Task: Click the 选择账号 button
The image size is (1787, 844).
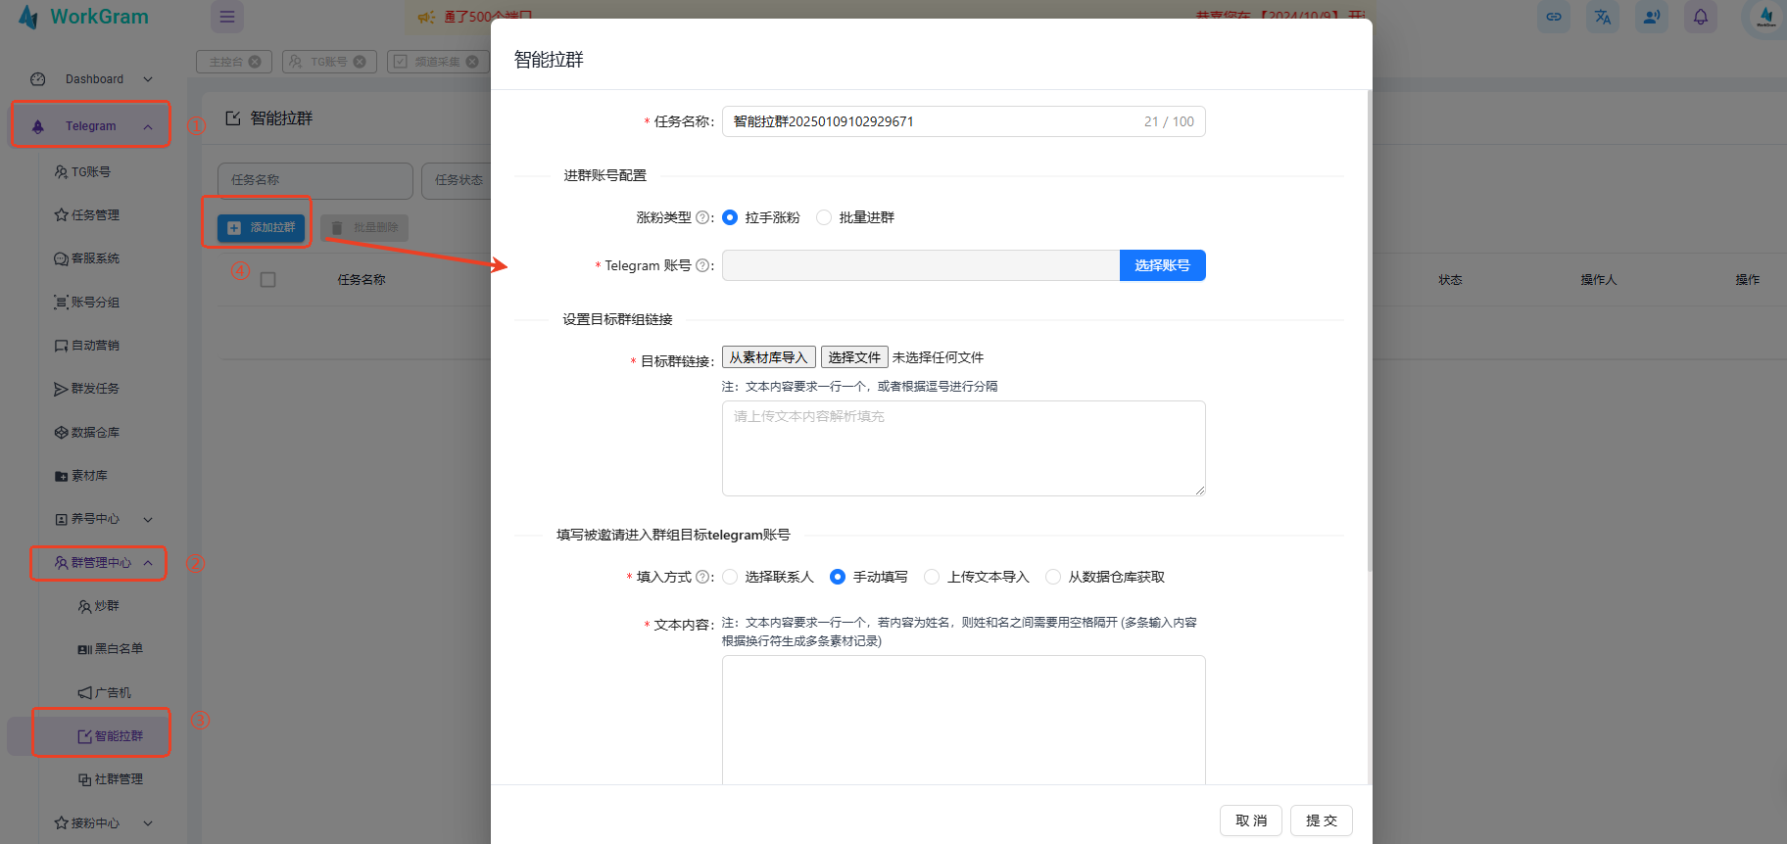Action: pyautogui.click(x=1162, y=265)
